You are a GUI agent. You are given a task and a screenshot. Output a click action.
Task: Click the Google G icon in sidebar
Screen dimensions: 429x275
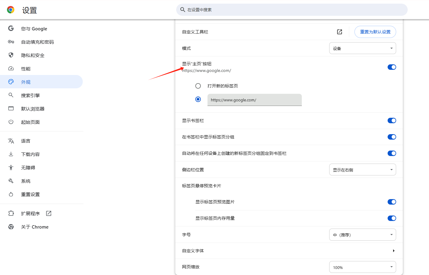[x=11, y=29]
